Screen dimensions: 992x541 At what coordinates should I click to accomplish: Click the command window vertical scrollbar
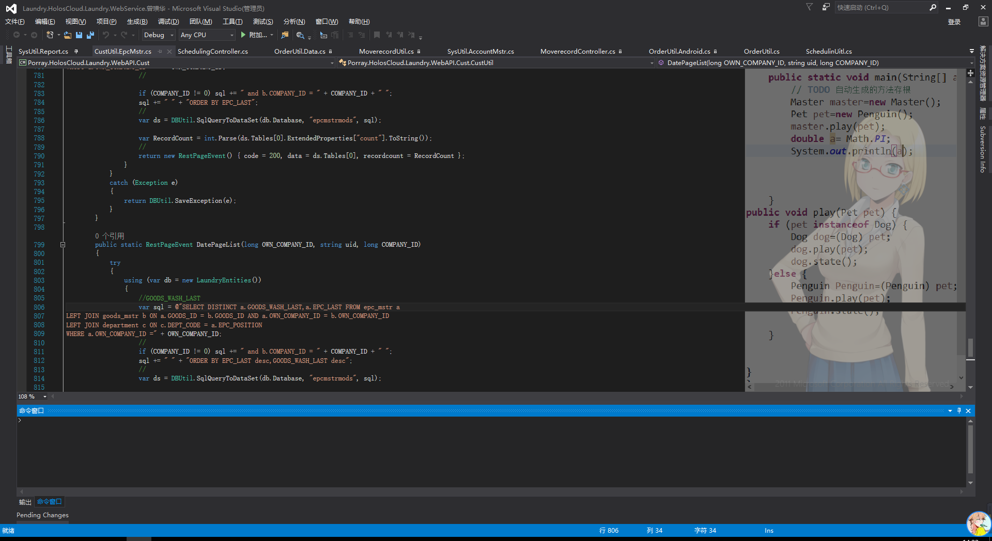[x=970, y=449]
